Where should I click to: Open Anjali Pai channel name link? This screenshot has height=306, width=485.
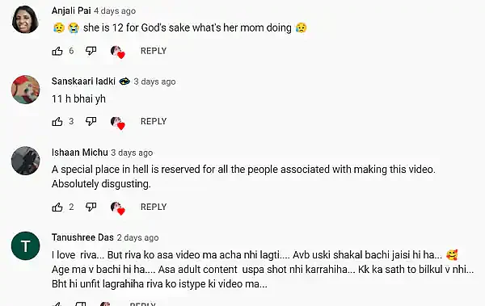71,10
